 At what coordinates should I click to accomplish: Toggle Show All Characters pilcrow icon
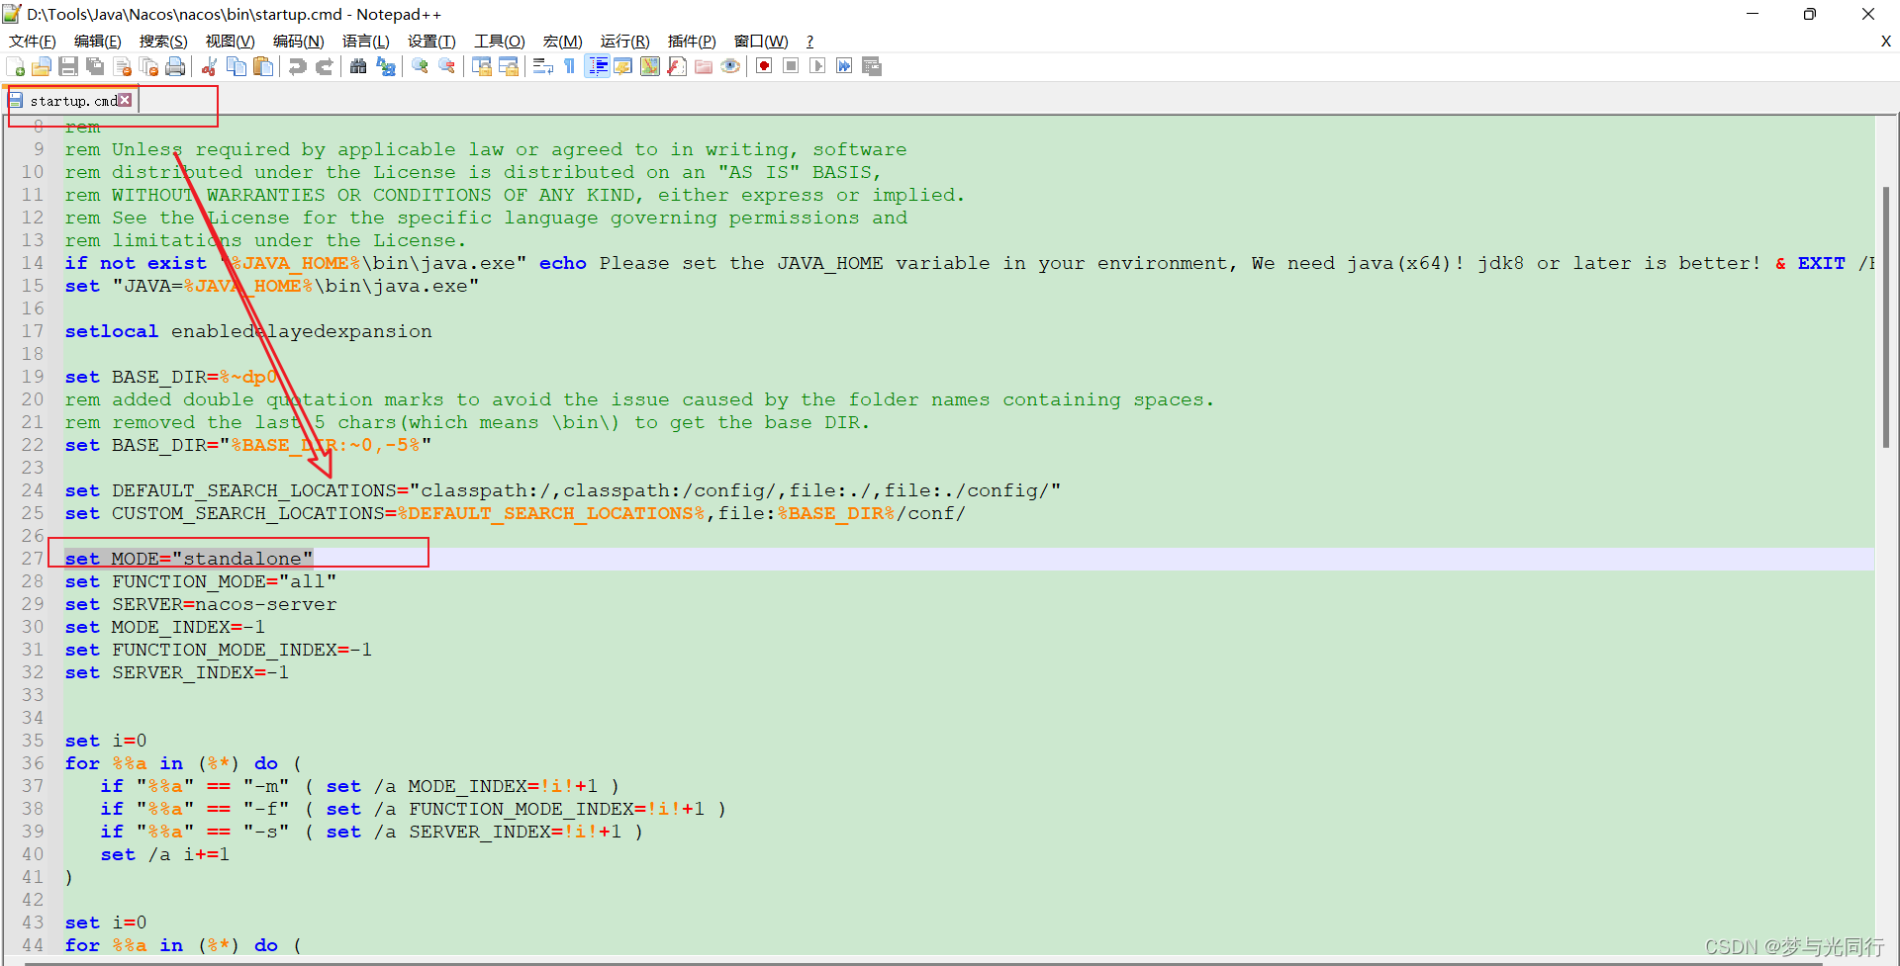(569, 66)
